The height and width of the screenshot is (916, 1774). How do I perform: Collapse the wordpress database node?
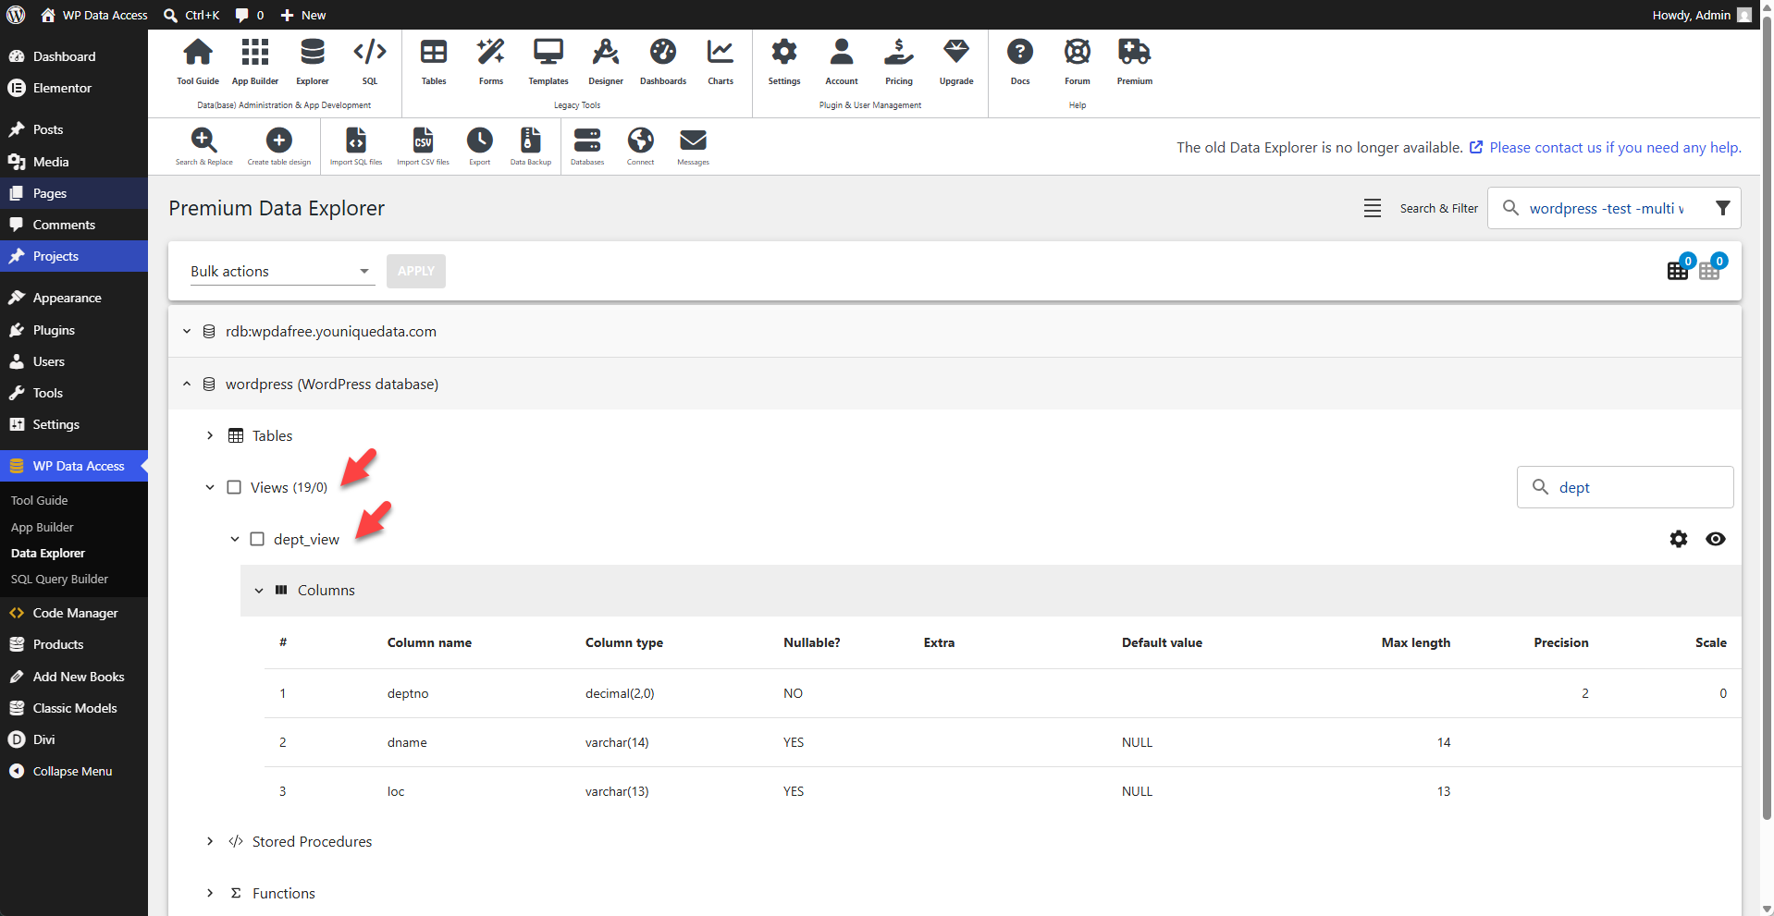tap(187, 384)
